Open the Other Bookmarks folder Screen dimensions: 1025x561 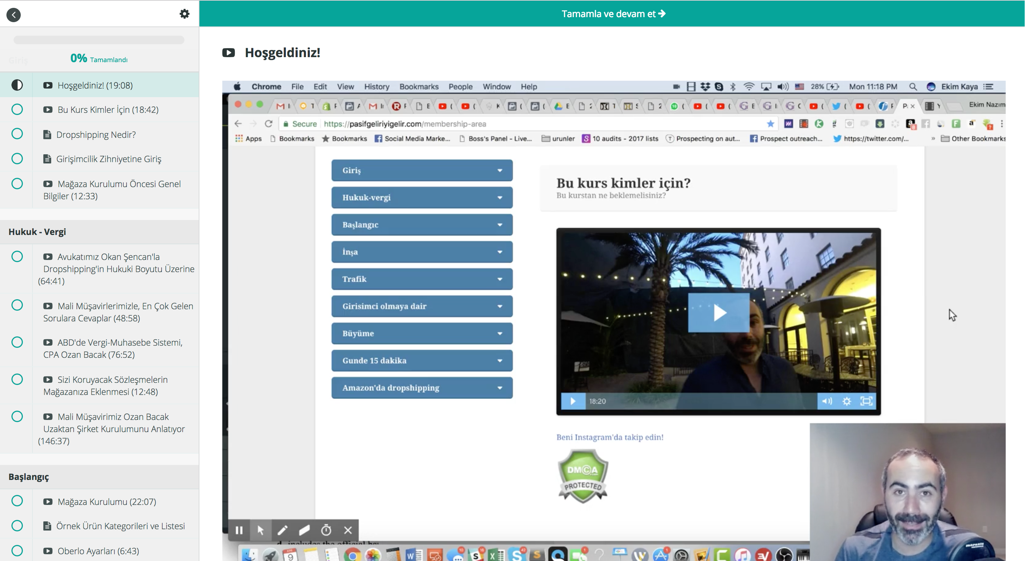(973, 138)
